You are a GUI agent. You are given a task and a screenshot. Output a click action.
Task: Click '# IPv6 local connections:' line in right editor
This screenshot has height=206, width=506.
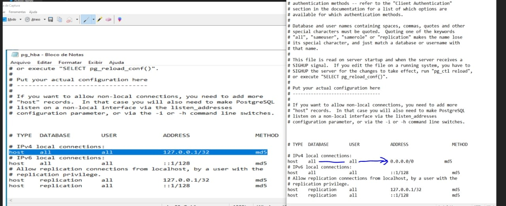(319, 167)
